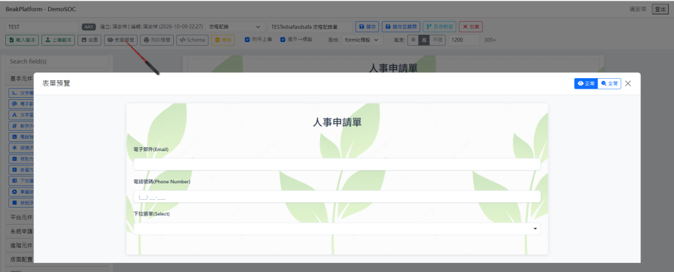The image size is (674, 272).
Task: Open the formio預設 style dropdown
Action: (363, 40)
